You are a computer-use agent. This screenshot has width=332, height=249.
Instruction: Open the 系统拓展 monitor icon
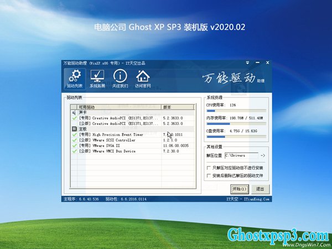(x=97, y=79)
